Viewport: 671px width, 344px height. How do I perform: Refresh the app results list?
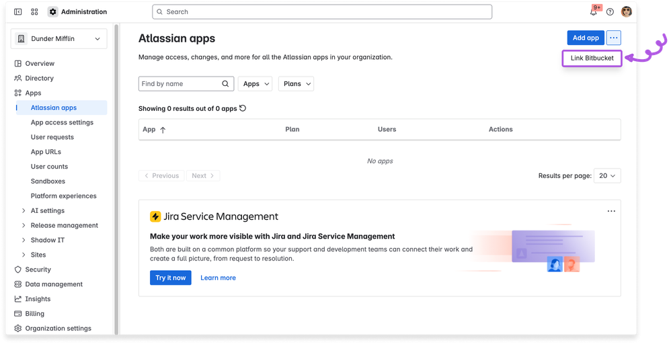[243, 108]
